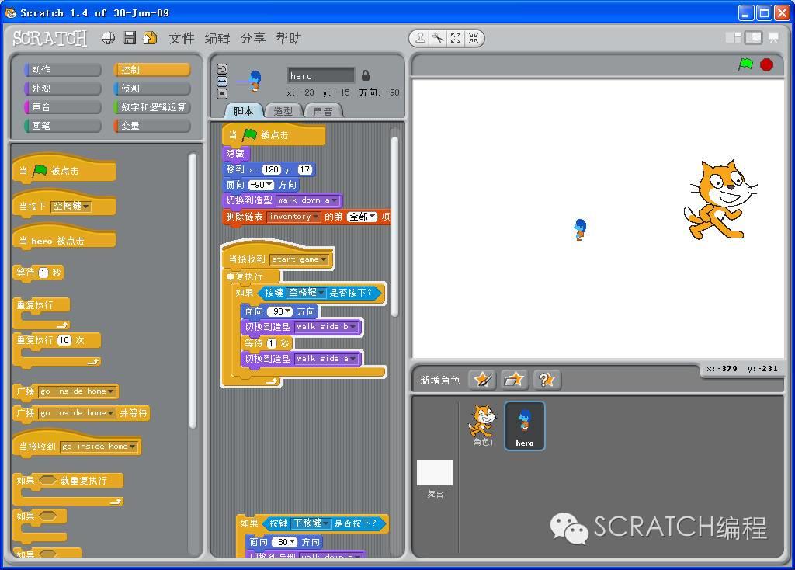Toggle the sprite drag lock icon
This screenshot has width=795, height=570.
click(366, 75)
